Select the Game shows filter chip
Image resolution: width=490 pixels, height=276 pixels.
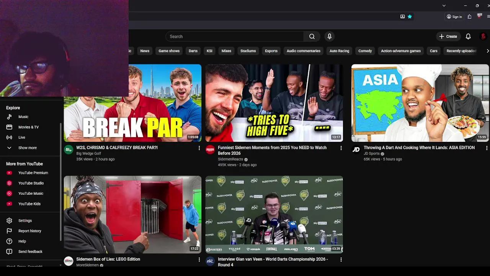click(x=169, y=51)
